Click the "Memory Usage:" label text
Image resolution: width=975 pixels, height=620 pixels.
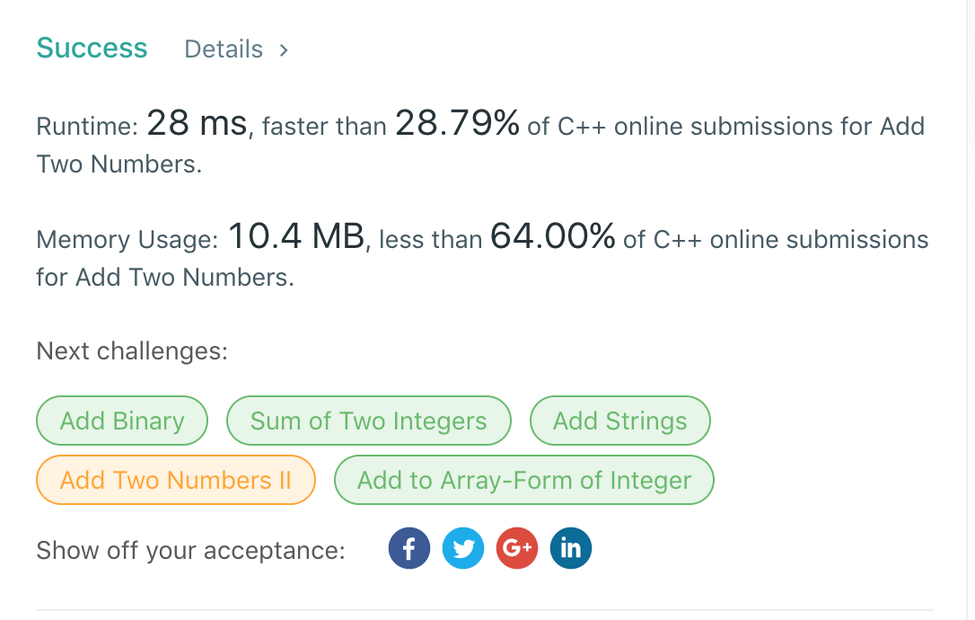coord(127,240)
